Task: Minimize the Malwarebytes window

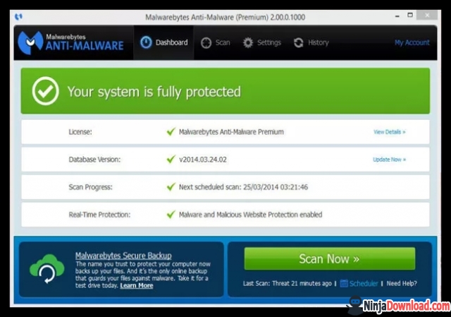Action: [x=397, y=16]
